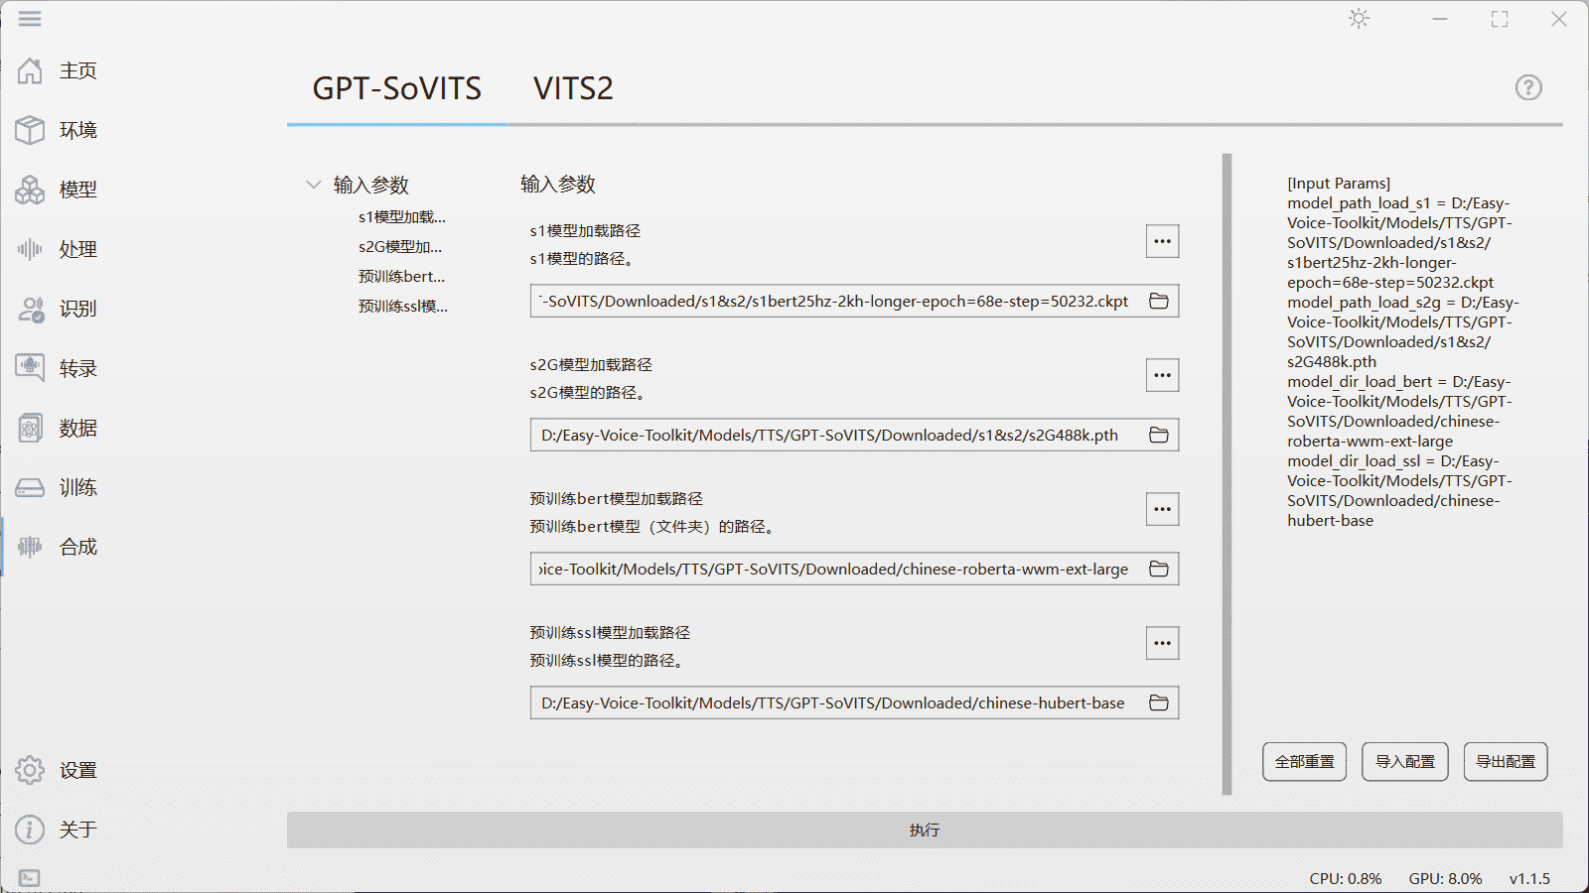Click the 全部重置 reset all button
Viewport: 1589px width, 893px height.
1305,762
